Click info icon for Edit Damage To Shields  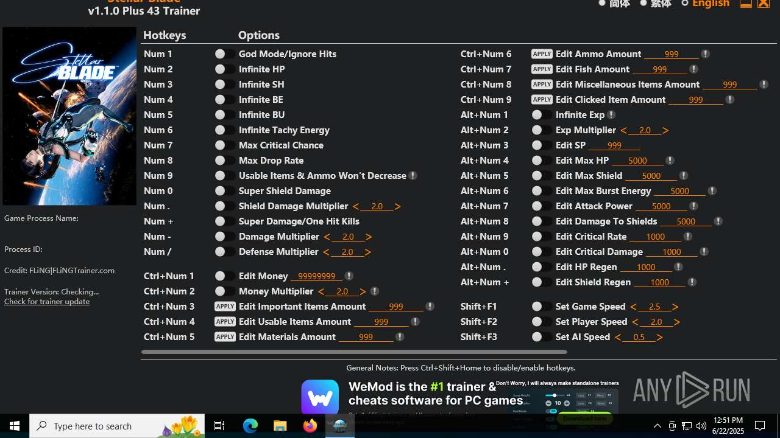tap(718, 221)
